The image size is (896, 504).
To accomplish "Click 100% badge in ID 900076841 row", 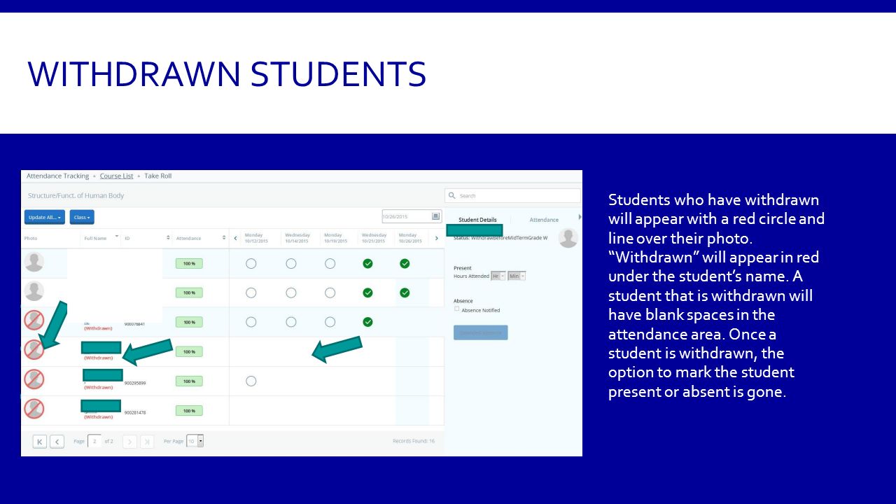I will pos(189,322).
